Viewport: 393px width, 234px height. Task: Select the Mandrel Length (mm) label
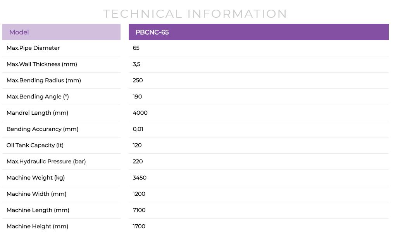37,113
